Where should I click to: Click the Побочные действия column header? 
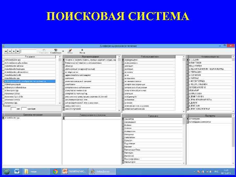[150, 57]
